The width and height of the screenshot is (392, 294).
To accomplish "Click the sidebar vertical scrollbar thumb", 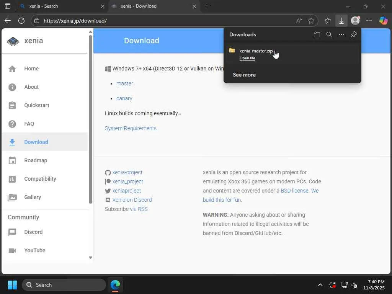I will [90, 119].
